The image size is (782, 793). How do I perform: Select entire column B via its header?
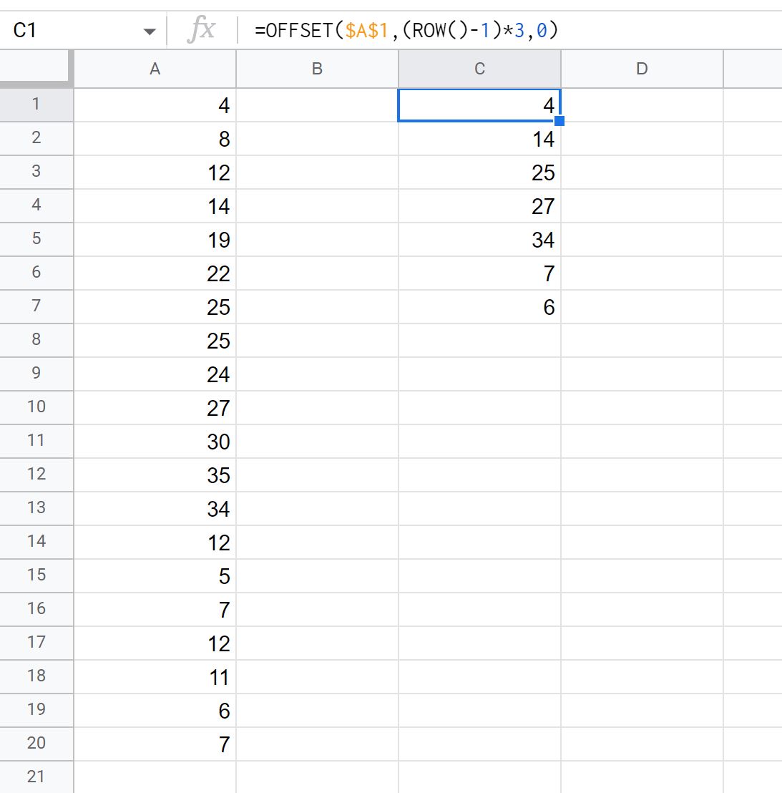tap(317, 69)
